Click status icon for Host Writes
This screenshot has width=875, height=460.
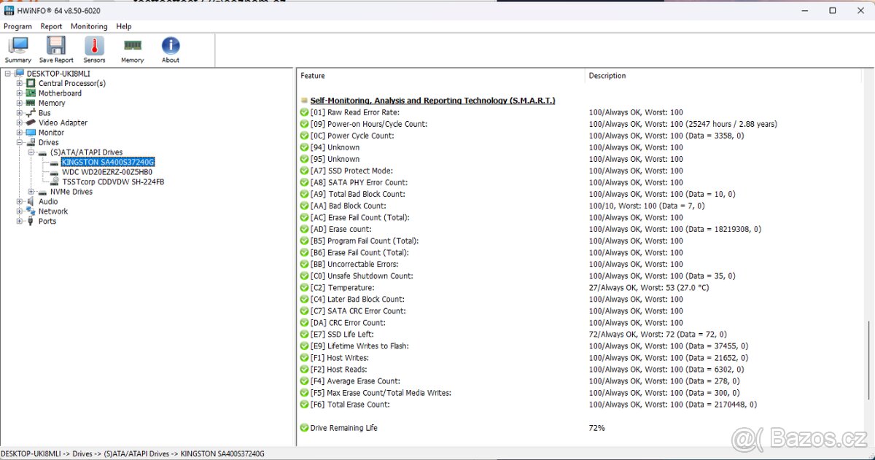304,357
